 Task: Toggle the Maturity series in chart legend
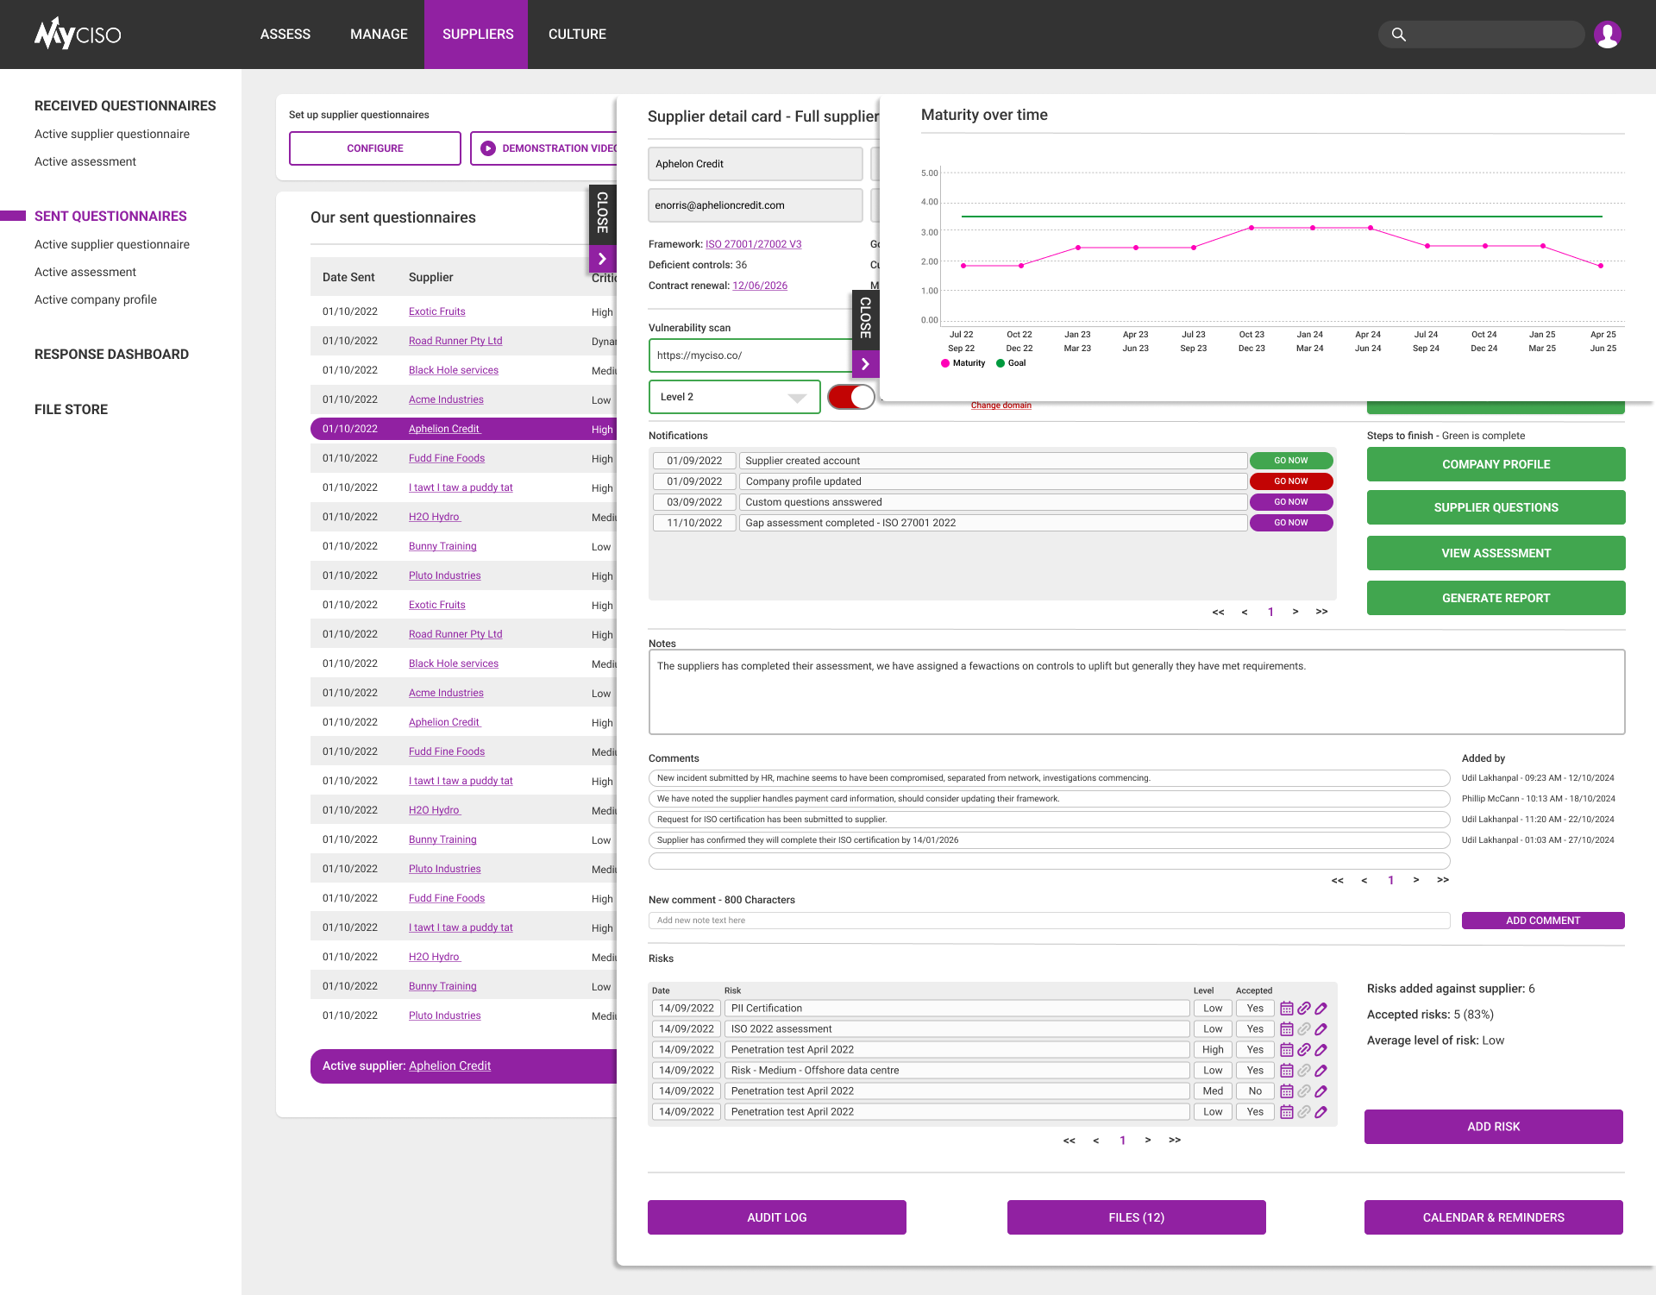[x=963, y=363]
